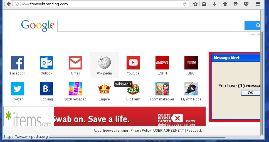The width and height of the screenshot is (269, 142).
Task: Open the Privacy Policy link
Action: click(141, 131)
